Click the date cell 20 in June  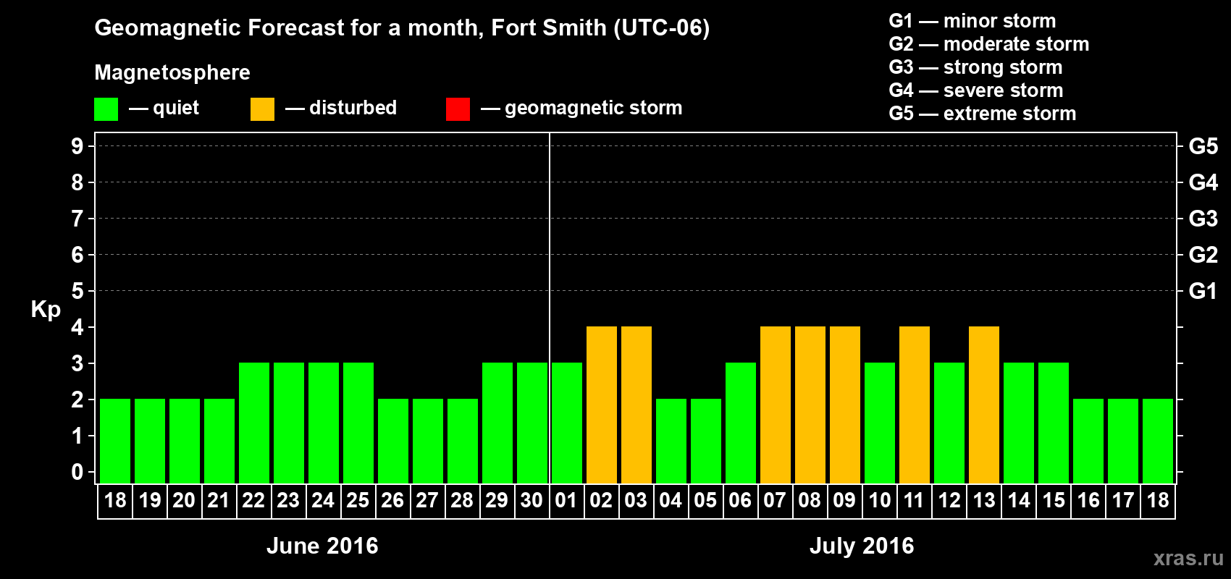pos(185,501)
